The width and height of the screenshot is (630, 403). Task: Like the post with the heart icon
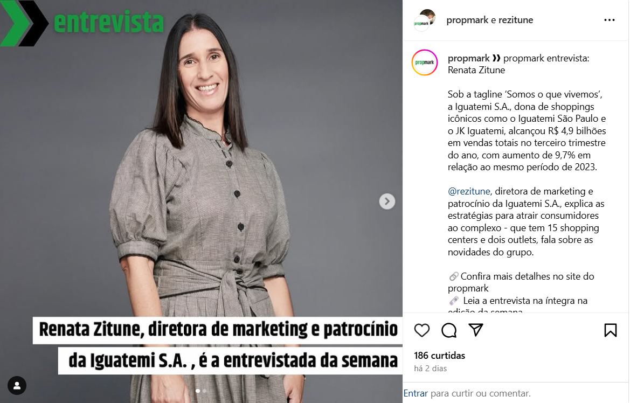click(421, 330)
